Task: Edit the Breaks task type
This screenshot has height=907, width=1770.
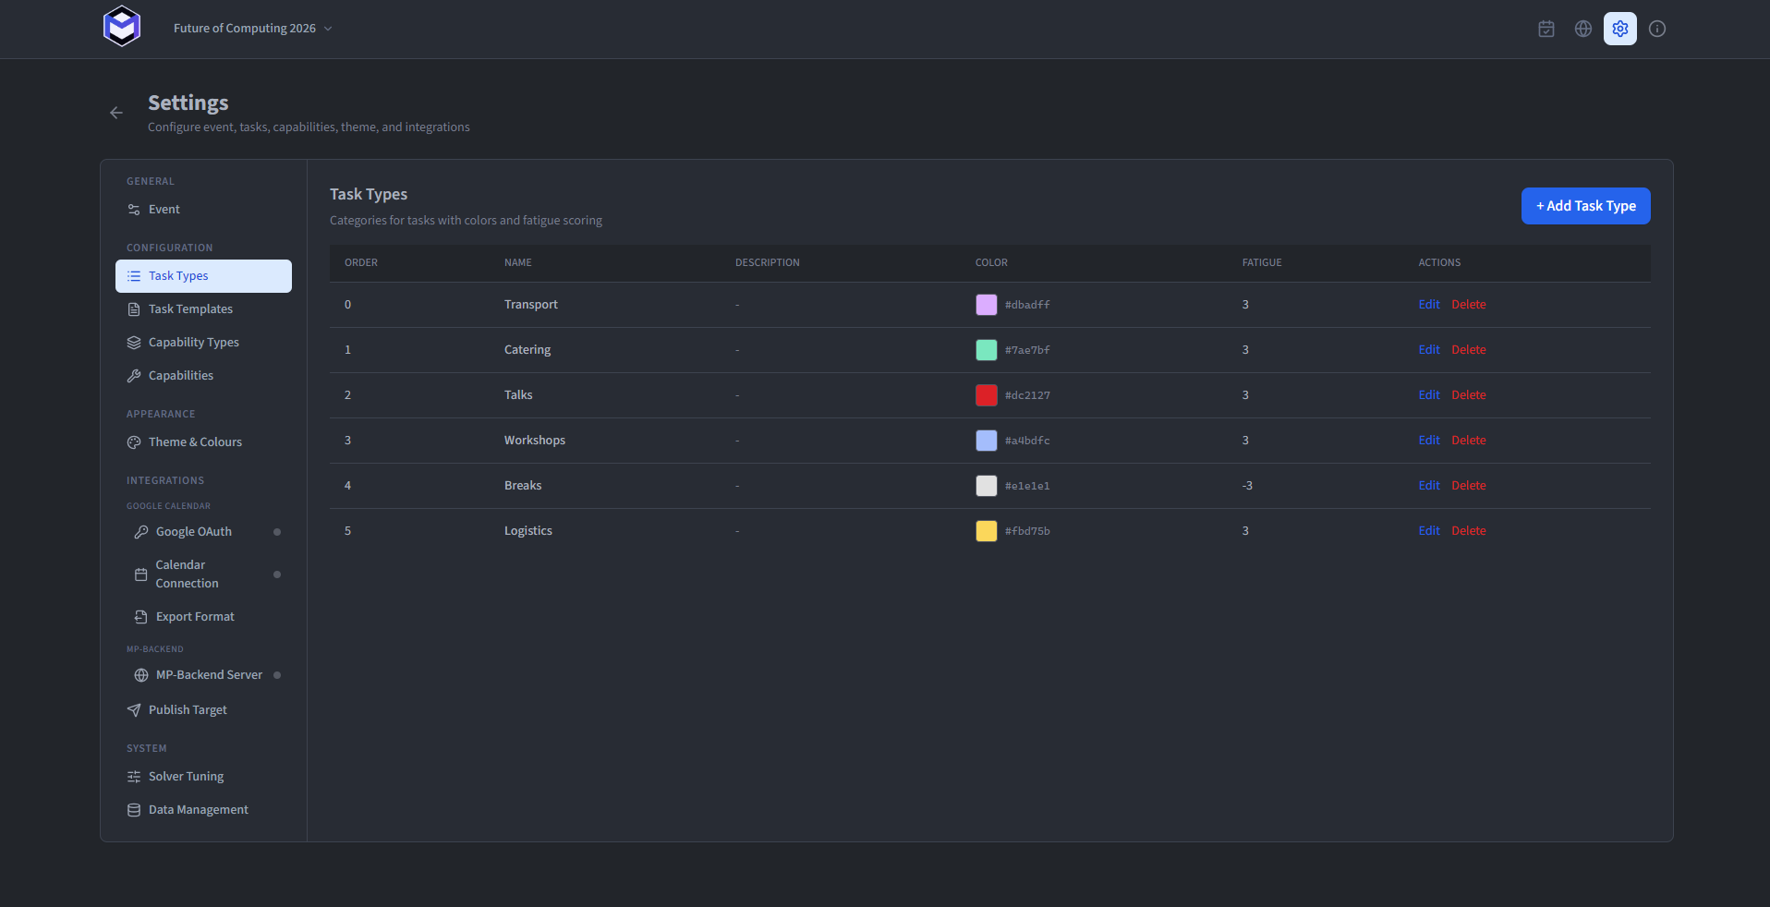Action: pyautogui.click(x=1429, y=486)
